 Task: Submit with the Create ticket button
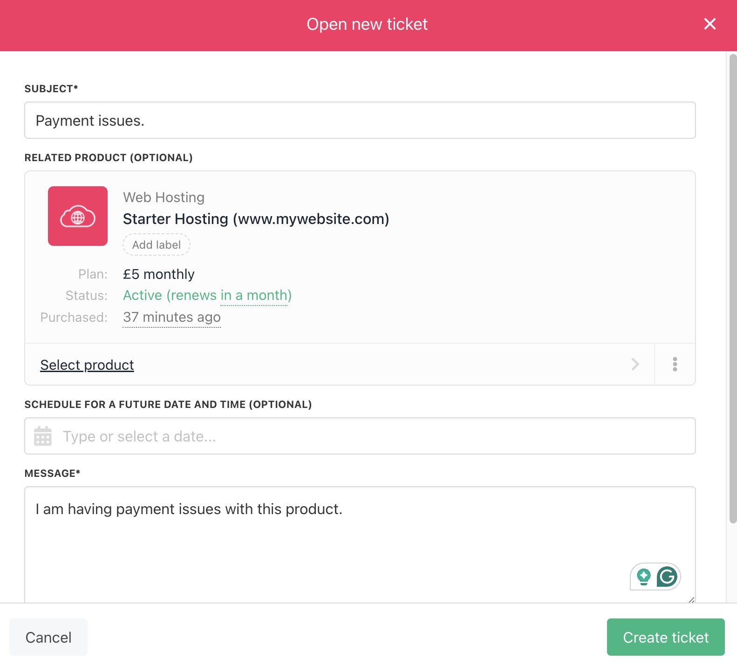666,637
